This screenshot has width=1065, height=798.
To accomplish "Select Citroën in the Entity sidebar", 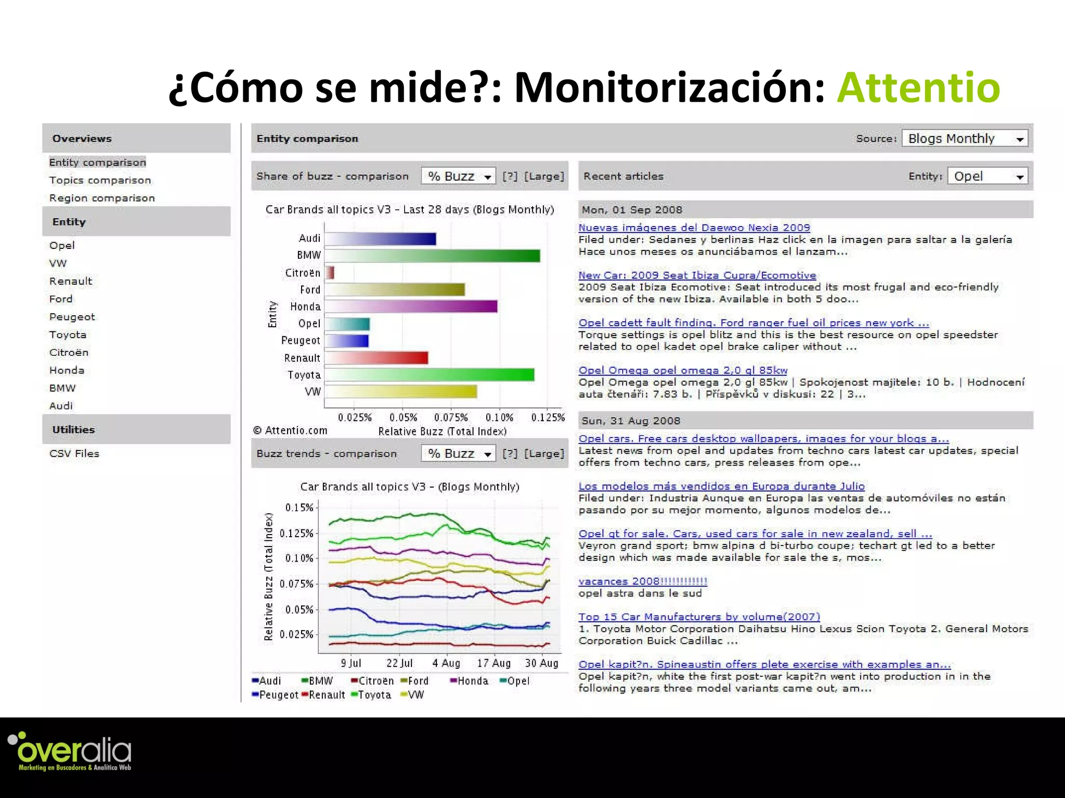I will click(x=69, y=352).
